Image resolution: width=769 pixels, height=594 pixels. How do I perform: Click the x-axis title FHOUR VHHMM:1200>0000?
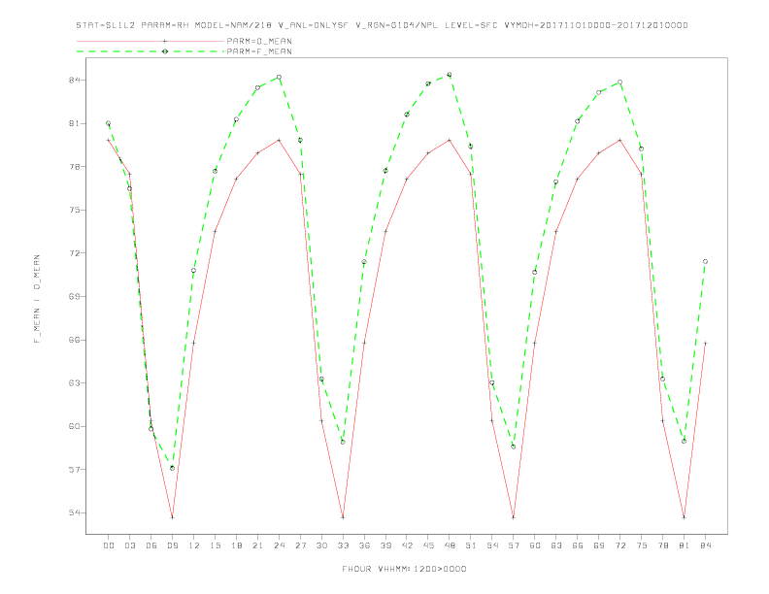click(x=404, y=569)
